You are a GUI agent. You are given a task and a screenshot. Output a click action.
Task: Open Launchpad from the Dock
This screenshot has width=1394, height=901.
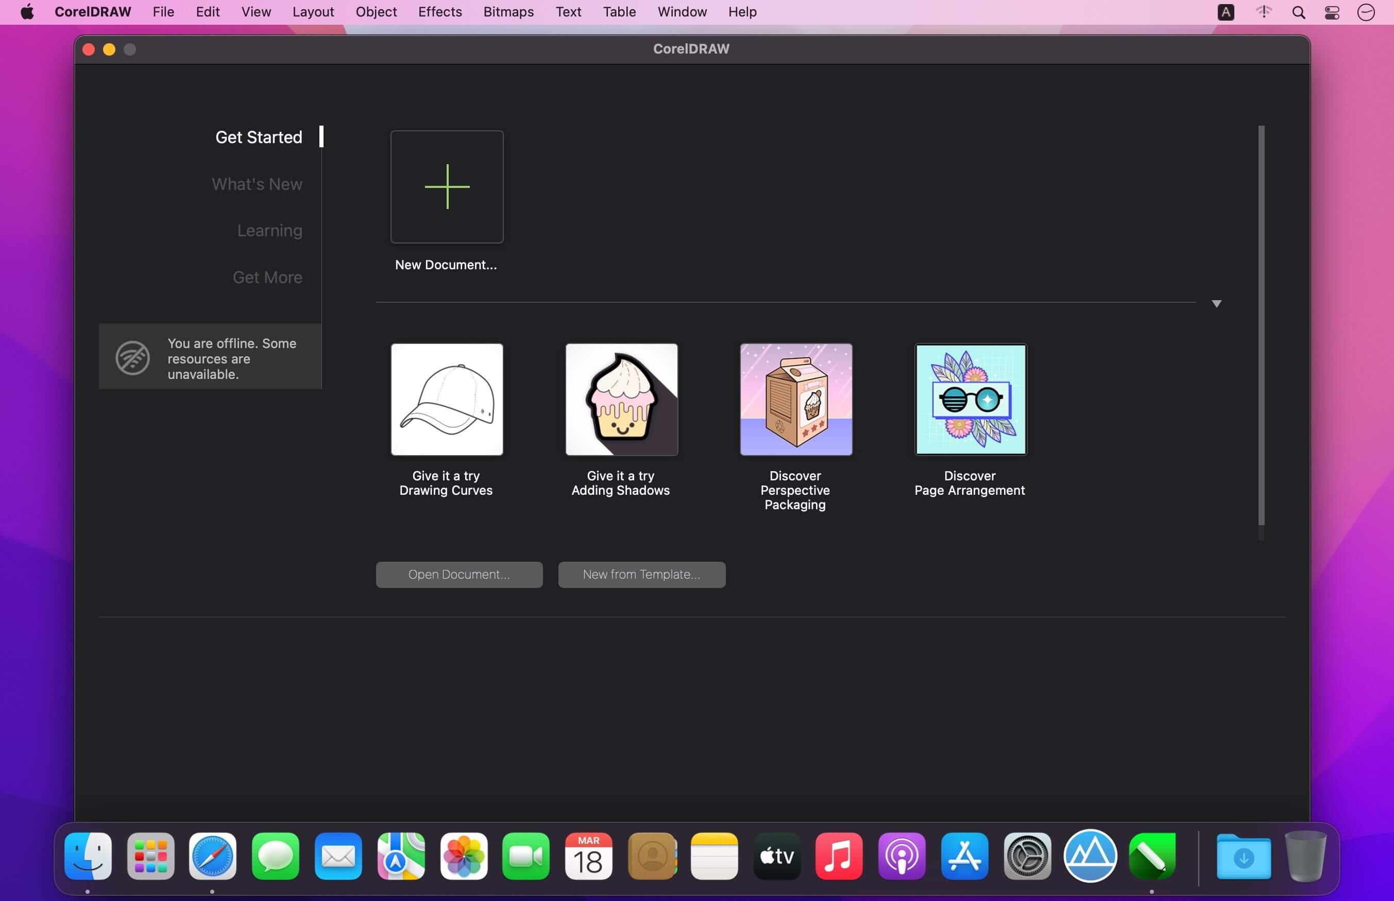pyautogui.click(x=150, y=857)
